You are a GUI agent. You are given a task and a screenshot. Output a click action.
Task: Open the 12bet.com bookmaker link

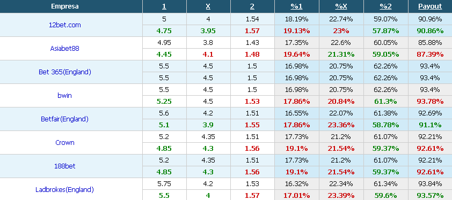(x=65, y=25)
